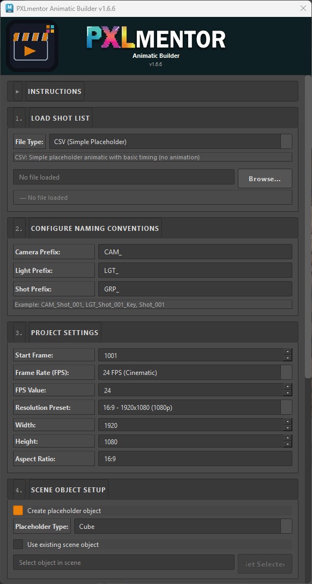Viewport: 312px width, 584px height.
Task: Click the 'No file loaded' status text
Action: [x=44, y=198]
